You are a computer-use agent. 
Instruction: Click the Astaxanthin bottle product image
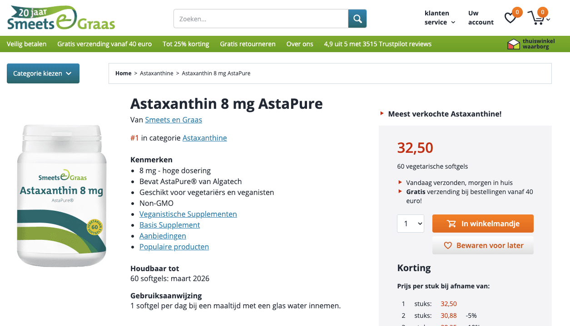click(x=61, y=196)
